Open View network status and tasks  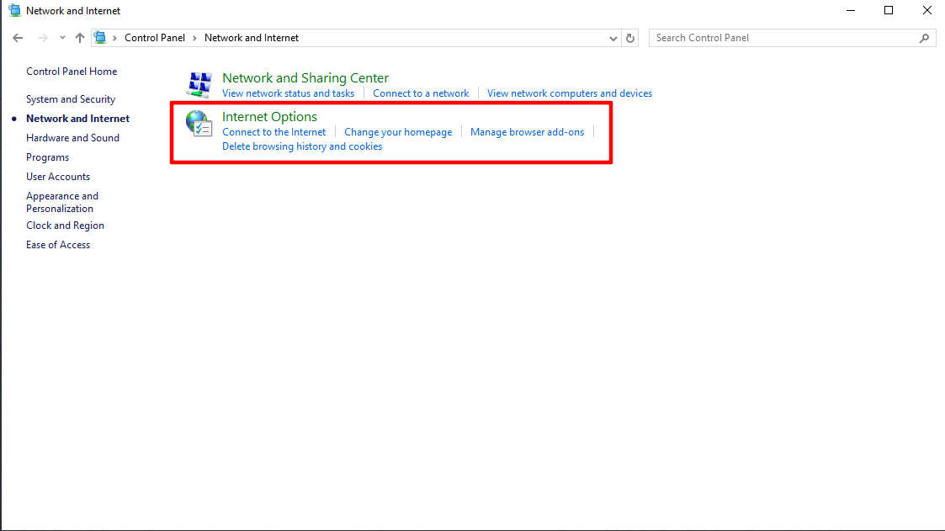(x=288, y=93)
